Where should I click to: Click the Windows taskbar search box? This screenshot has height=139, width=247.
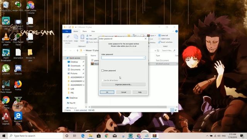35,136
